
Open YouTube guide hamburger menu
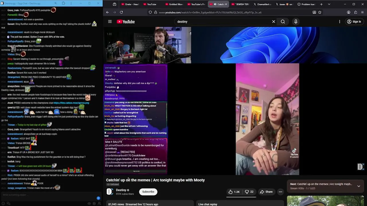coord(110,22)
